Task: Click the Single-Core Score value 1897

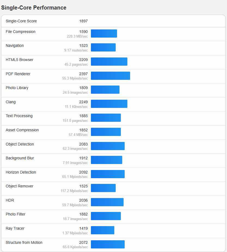Action: click(84, 21)
